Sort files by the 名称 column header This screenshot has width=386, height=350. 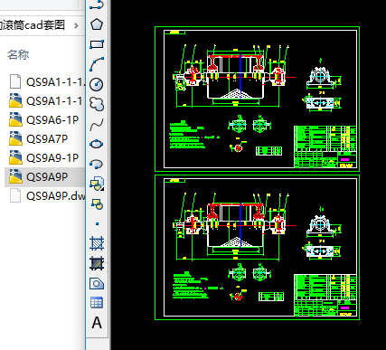coord(18,55)
